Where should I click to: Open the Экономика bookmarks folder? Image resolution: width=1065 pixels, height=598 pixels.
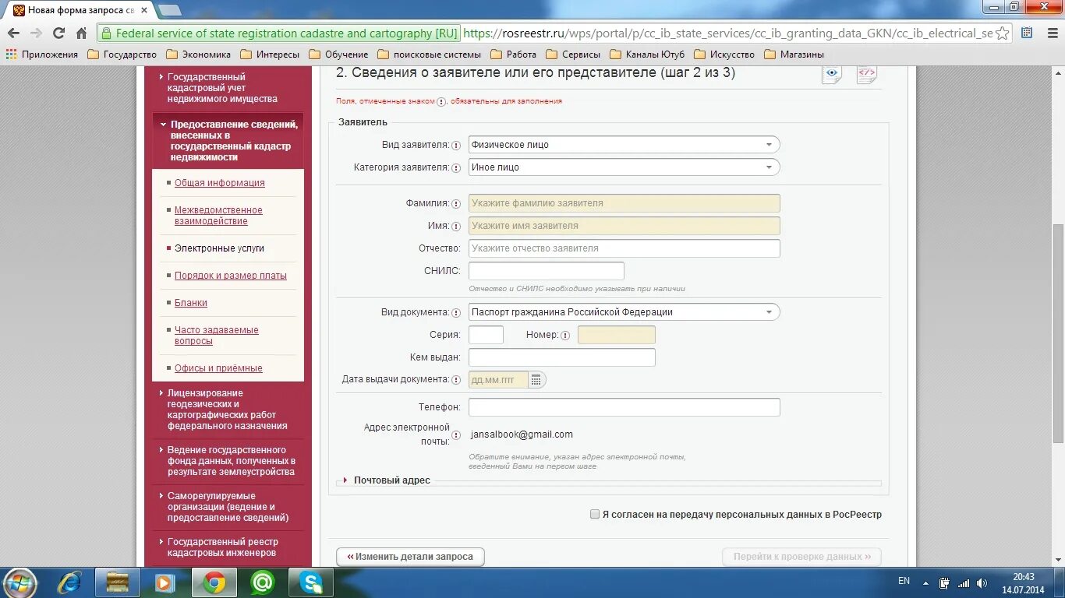(200, 55)
